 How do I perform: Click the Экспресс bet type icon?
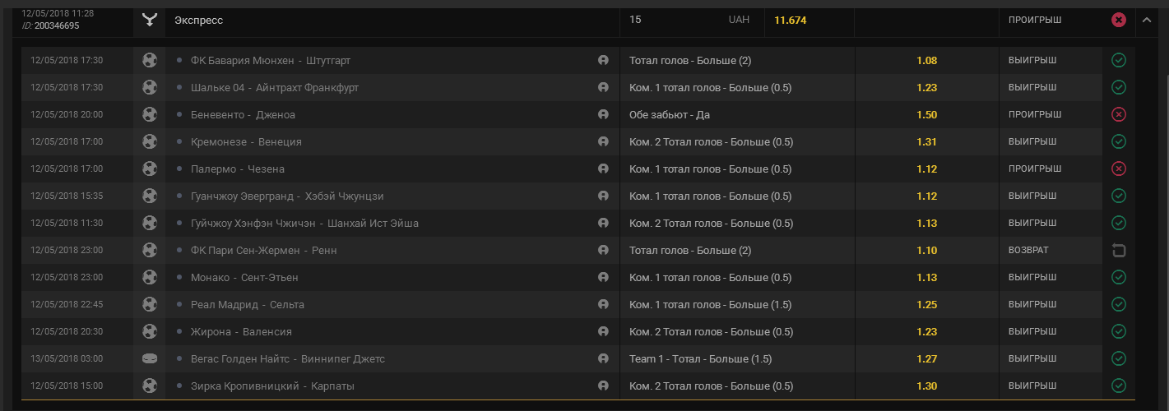tap(149, 20)
